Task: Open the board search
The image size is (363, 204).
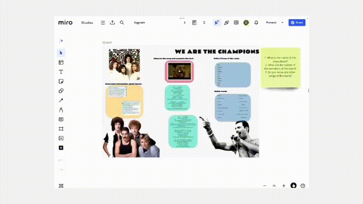Action: [122, 23]
